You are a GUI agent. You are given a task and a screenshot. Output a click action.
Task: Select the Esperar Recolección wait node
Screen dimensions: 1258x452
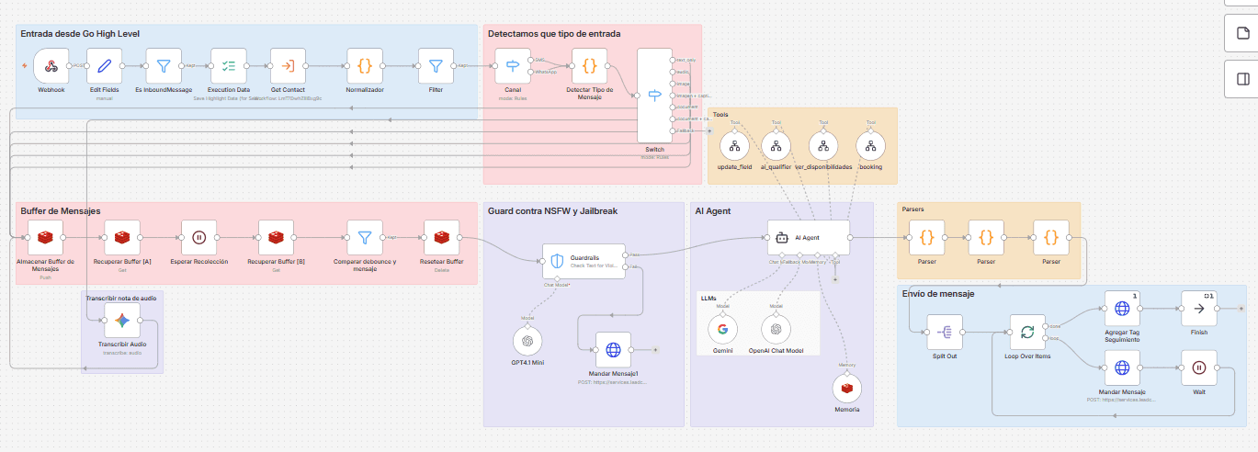pyautogui.click(x=198, y=238)
